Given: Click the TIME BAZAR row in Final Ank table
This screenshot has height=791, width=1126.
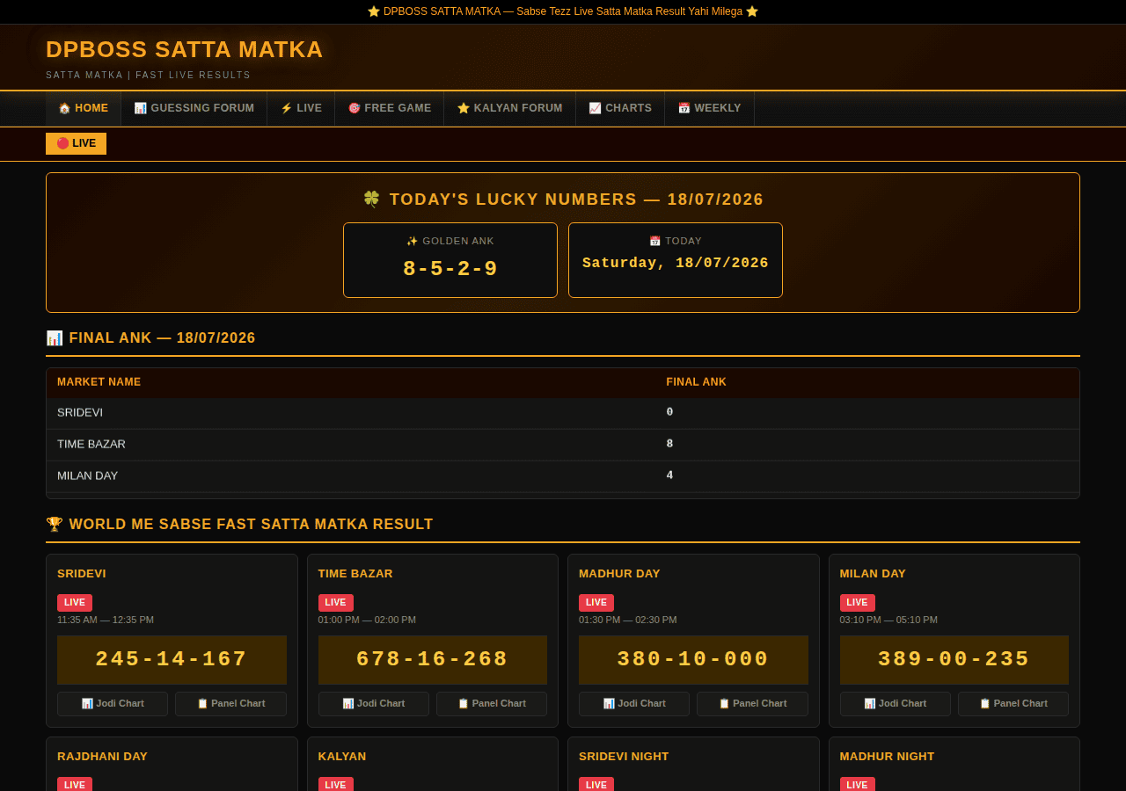Looking at the screenshot, I should (563, 444).
